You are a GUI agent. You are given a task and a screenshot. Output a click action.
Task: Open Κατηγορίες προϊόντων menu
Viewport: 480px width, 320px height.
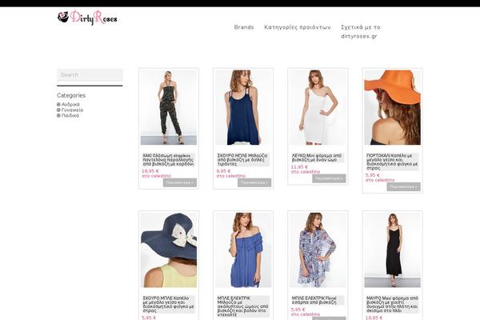(298, 27)
